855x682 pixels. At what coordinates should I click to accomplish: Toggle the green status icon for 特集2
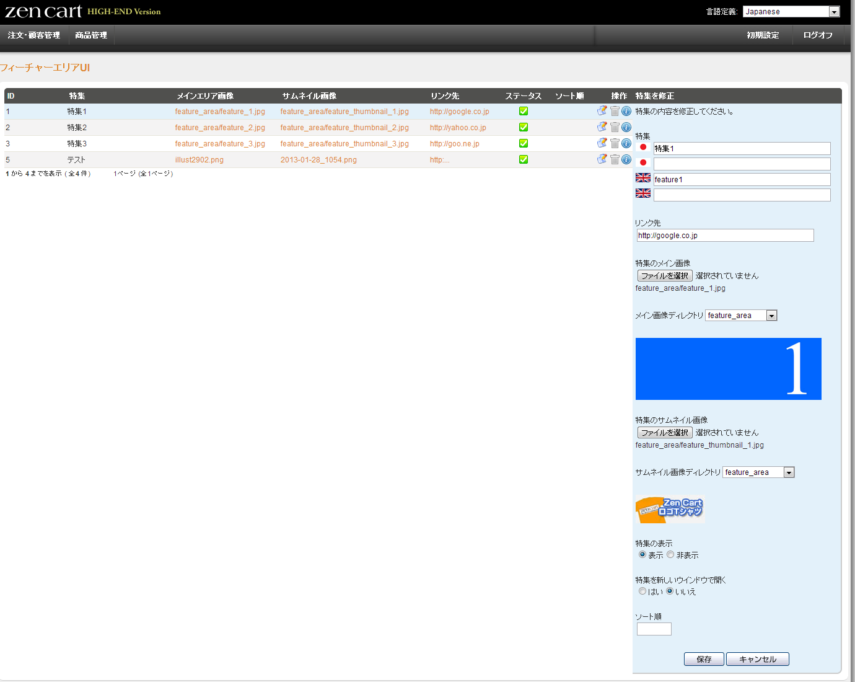click(524, 127)
